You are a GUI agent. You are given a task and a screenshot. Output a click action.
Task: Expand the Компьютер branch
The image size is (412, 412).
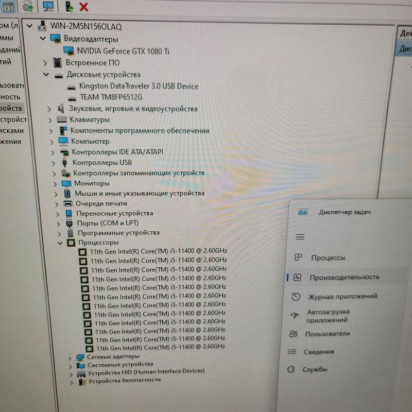[52, 142]
